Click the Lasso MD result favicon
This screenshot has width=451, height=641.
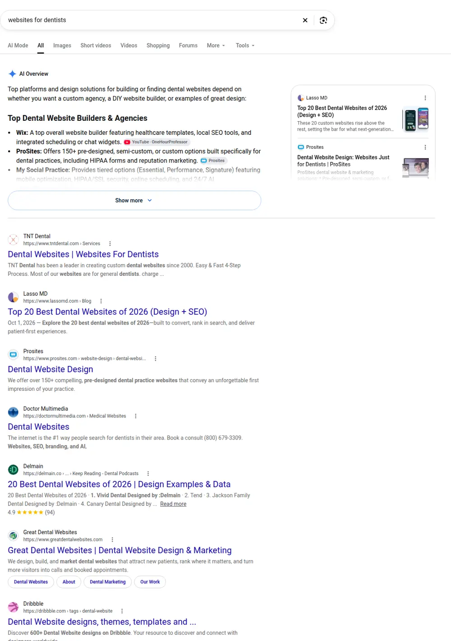(x=14, y=297)
